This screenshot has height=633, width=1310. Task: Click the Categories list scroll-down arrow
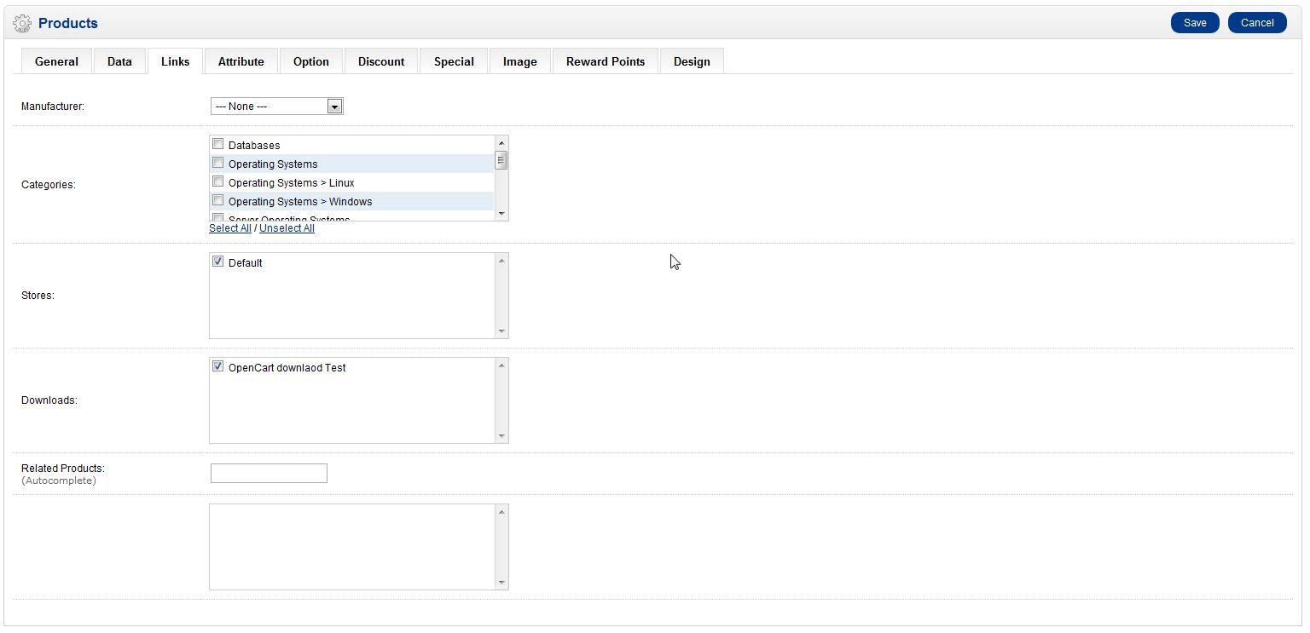coord(501,213)
